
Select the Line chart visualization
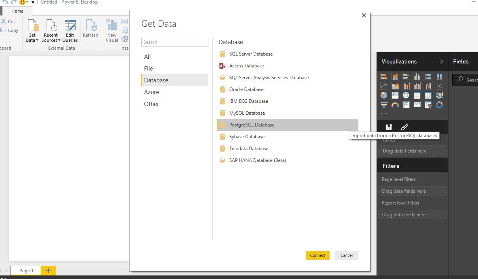[384, 86]
